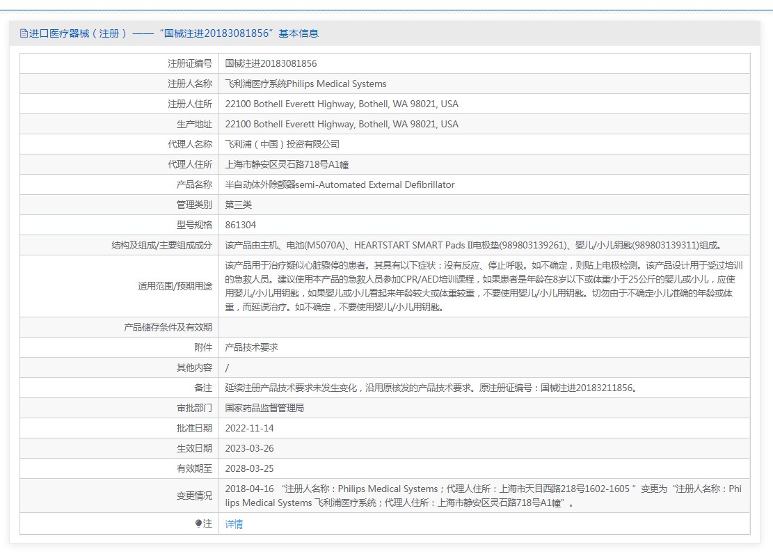
Task: Click management category value 第三类
Action: pyautogui.click(x=239, y=205)
